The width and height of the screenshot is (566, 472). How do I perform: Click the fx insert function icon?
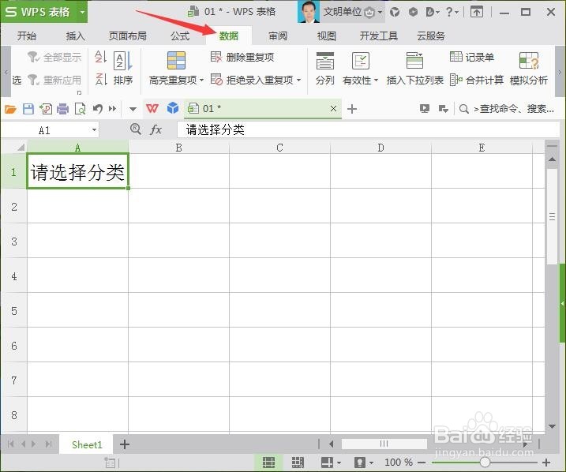[156, 129]
